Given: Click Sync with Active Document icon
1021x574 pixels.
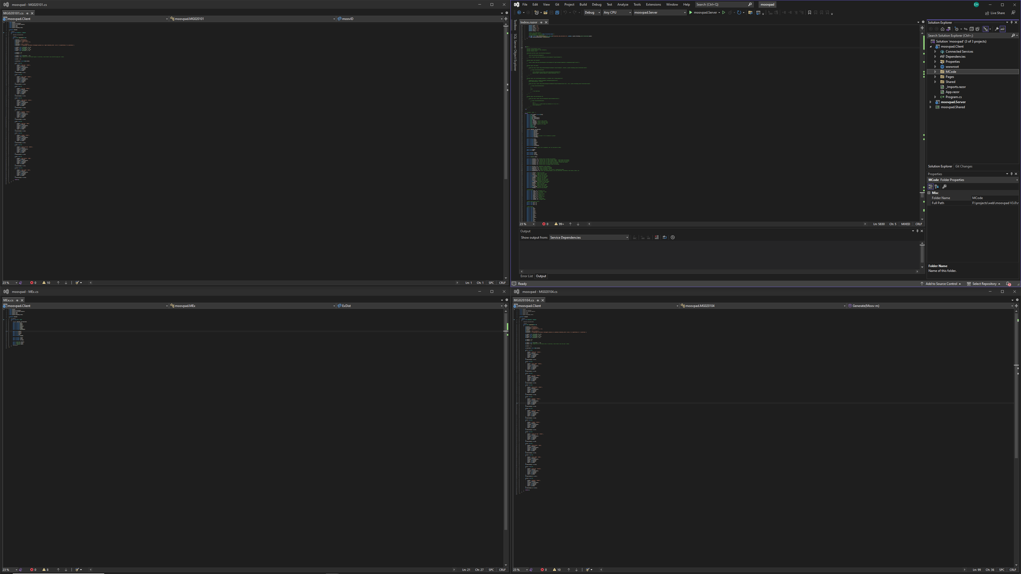Looking at the screenshot, I should click(x=966, y=29).
